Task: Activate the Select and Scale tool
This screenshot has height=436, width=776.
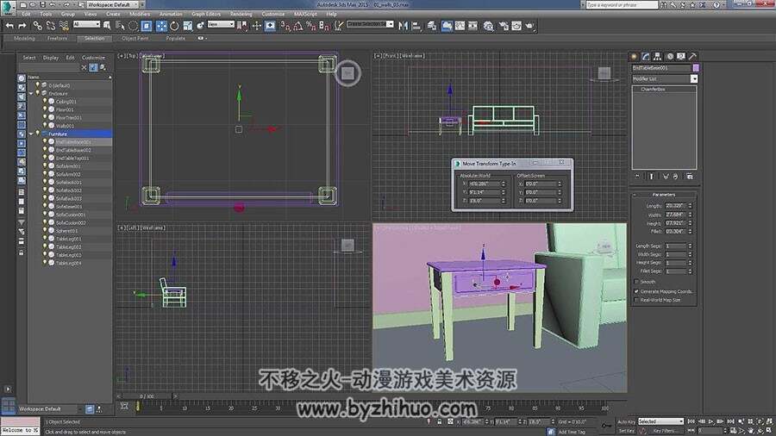Action: (188, 25)
